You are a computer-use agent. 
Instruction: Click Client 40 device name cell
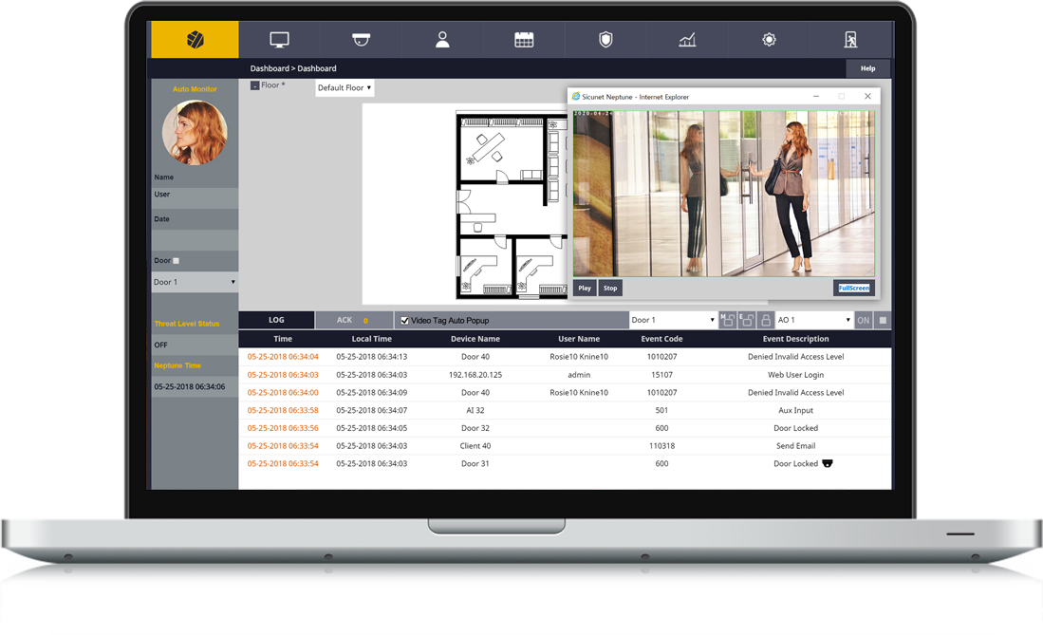[x=475, y=446]
